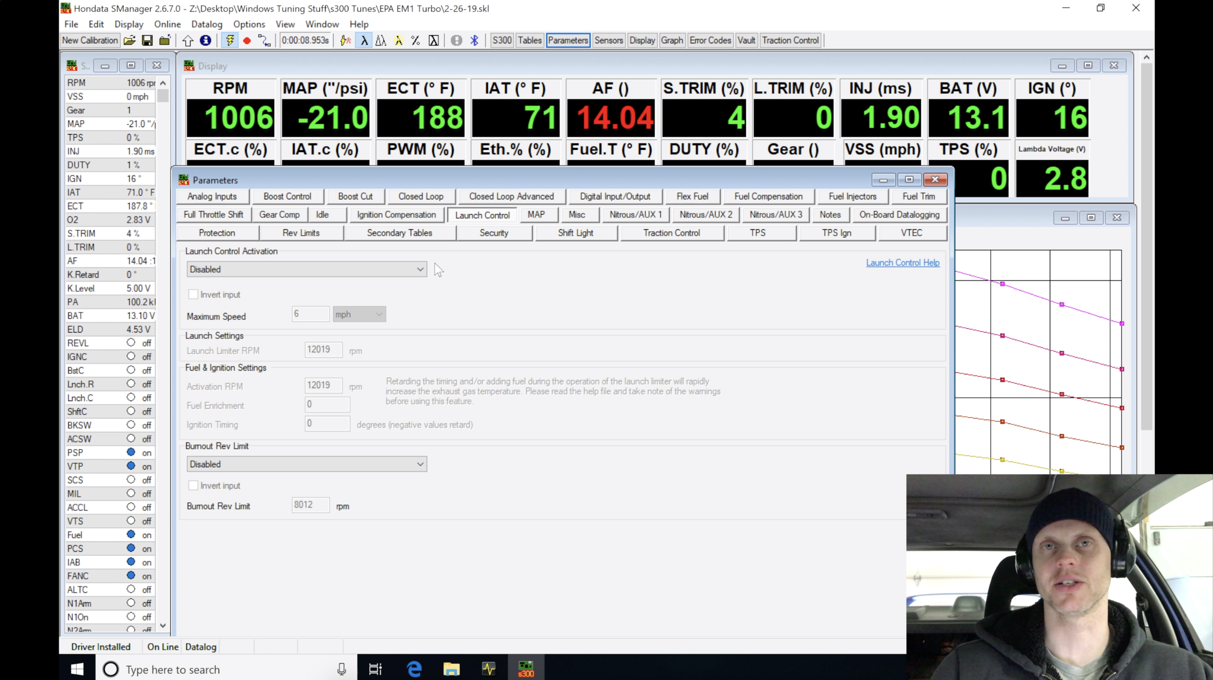Click the Launch Limiter RPM field
The width and height of the screenshot is (1213, 680).
pyautogui.click(x=323, y=350)
